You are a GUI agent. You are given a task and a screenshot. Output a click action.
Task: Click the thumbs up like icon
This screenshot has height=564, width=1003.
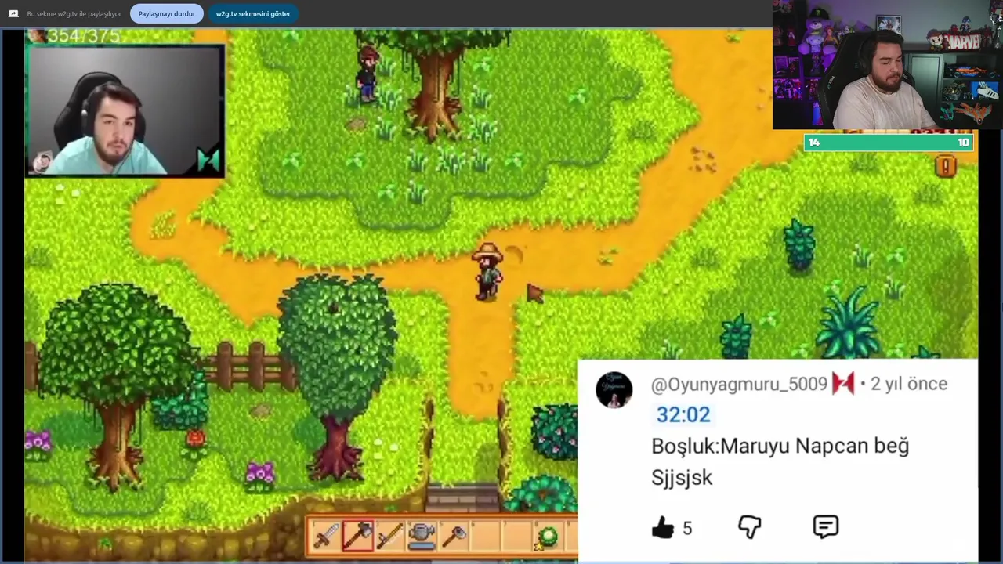663,527
